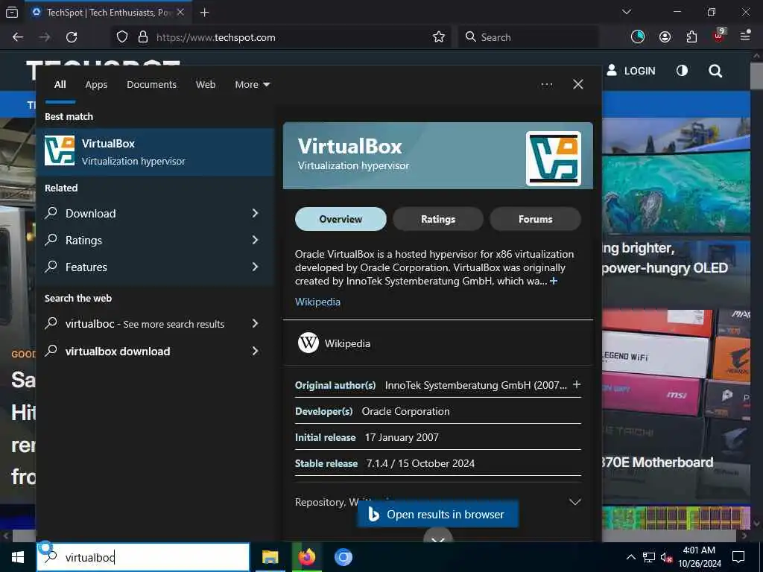Click the circular teal extension icon in toolbar
Screen dimensions: 763x572
click(x=638, y=36)
